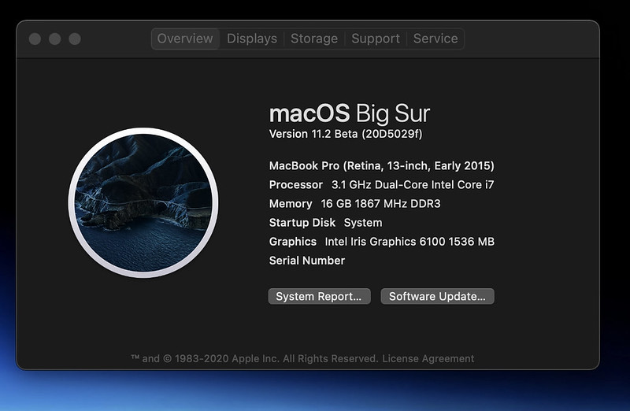Click the Memory 16 GB 1867 MHz value
Viewport: 630px width, 411px height.
click(380, 204)
